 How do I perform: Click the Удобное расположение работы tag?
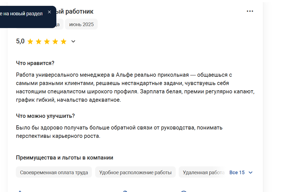coord(135,172)
